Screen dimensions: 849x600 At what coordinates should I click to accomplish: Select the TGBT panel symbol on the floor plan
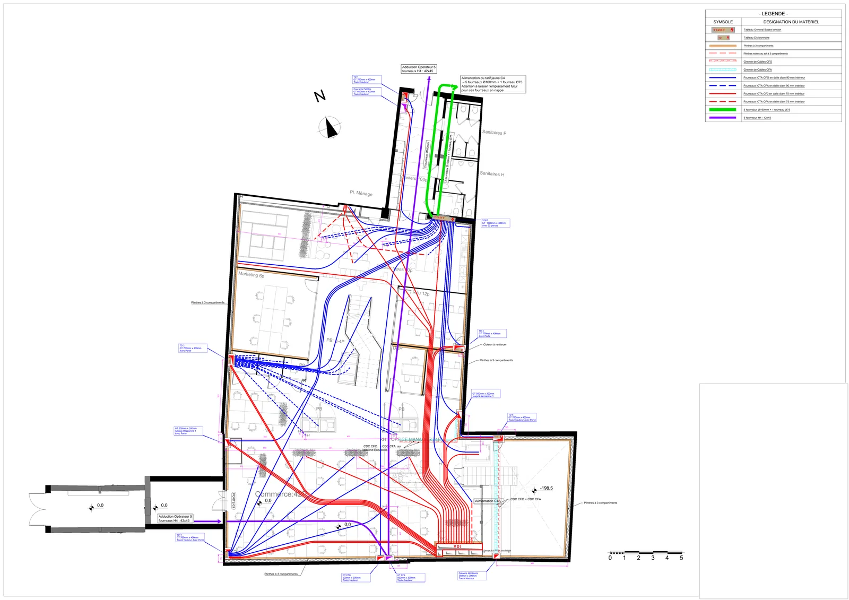(x=444, y=218)
